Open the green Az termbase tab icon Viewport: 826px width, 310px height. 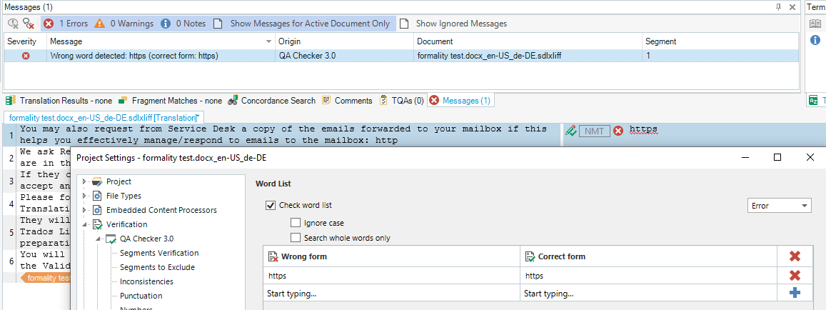coord(813,101)
